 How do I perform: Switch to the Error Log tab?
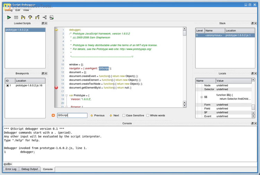coord(11,169)
